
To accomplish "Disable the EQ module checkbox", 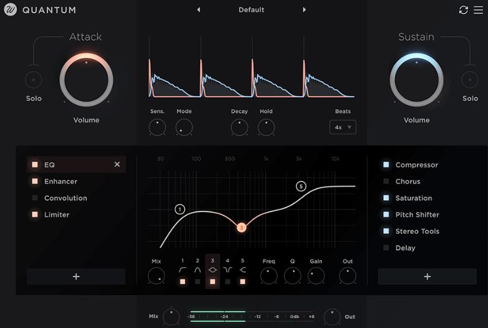I will 35,165.
